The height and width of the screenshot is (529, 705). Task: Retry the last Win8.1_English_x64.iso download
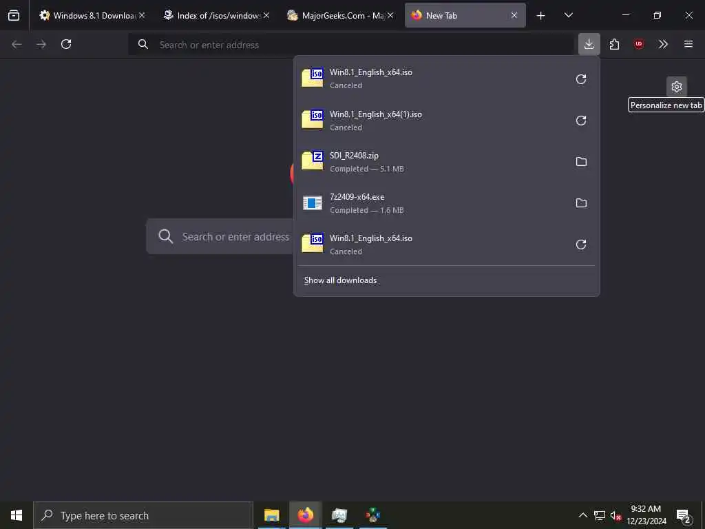point(581,245)
